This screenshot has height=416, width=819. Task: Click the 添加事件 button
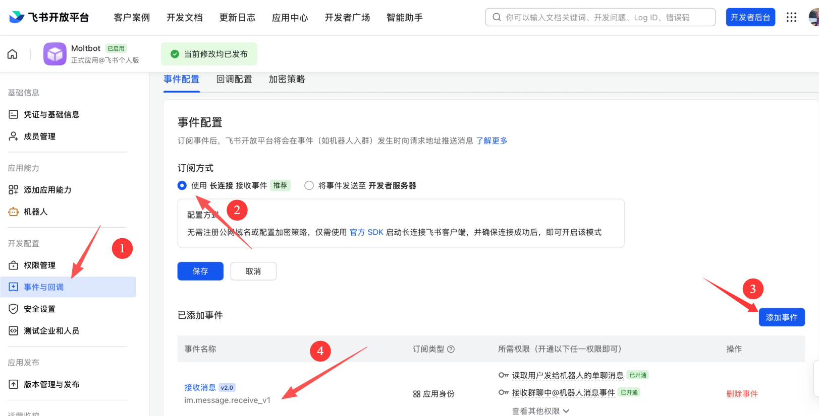click(781, 317)
